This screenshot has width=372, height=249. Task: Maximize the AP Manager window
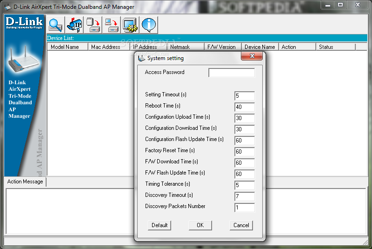pyautogui.click(x=340, y=5)
